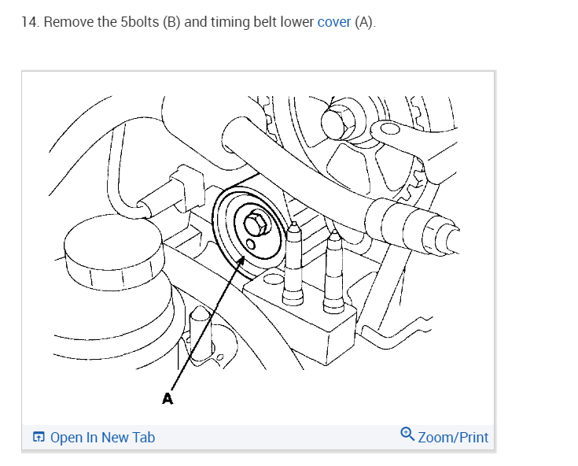Viewport: 578px width, 466px height.
Task: Click the oval hole on bracket block
Action: pos(272,279)
